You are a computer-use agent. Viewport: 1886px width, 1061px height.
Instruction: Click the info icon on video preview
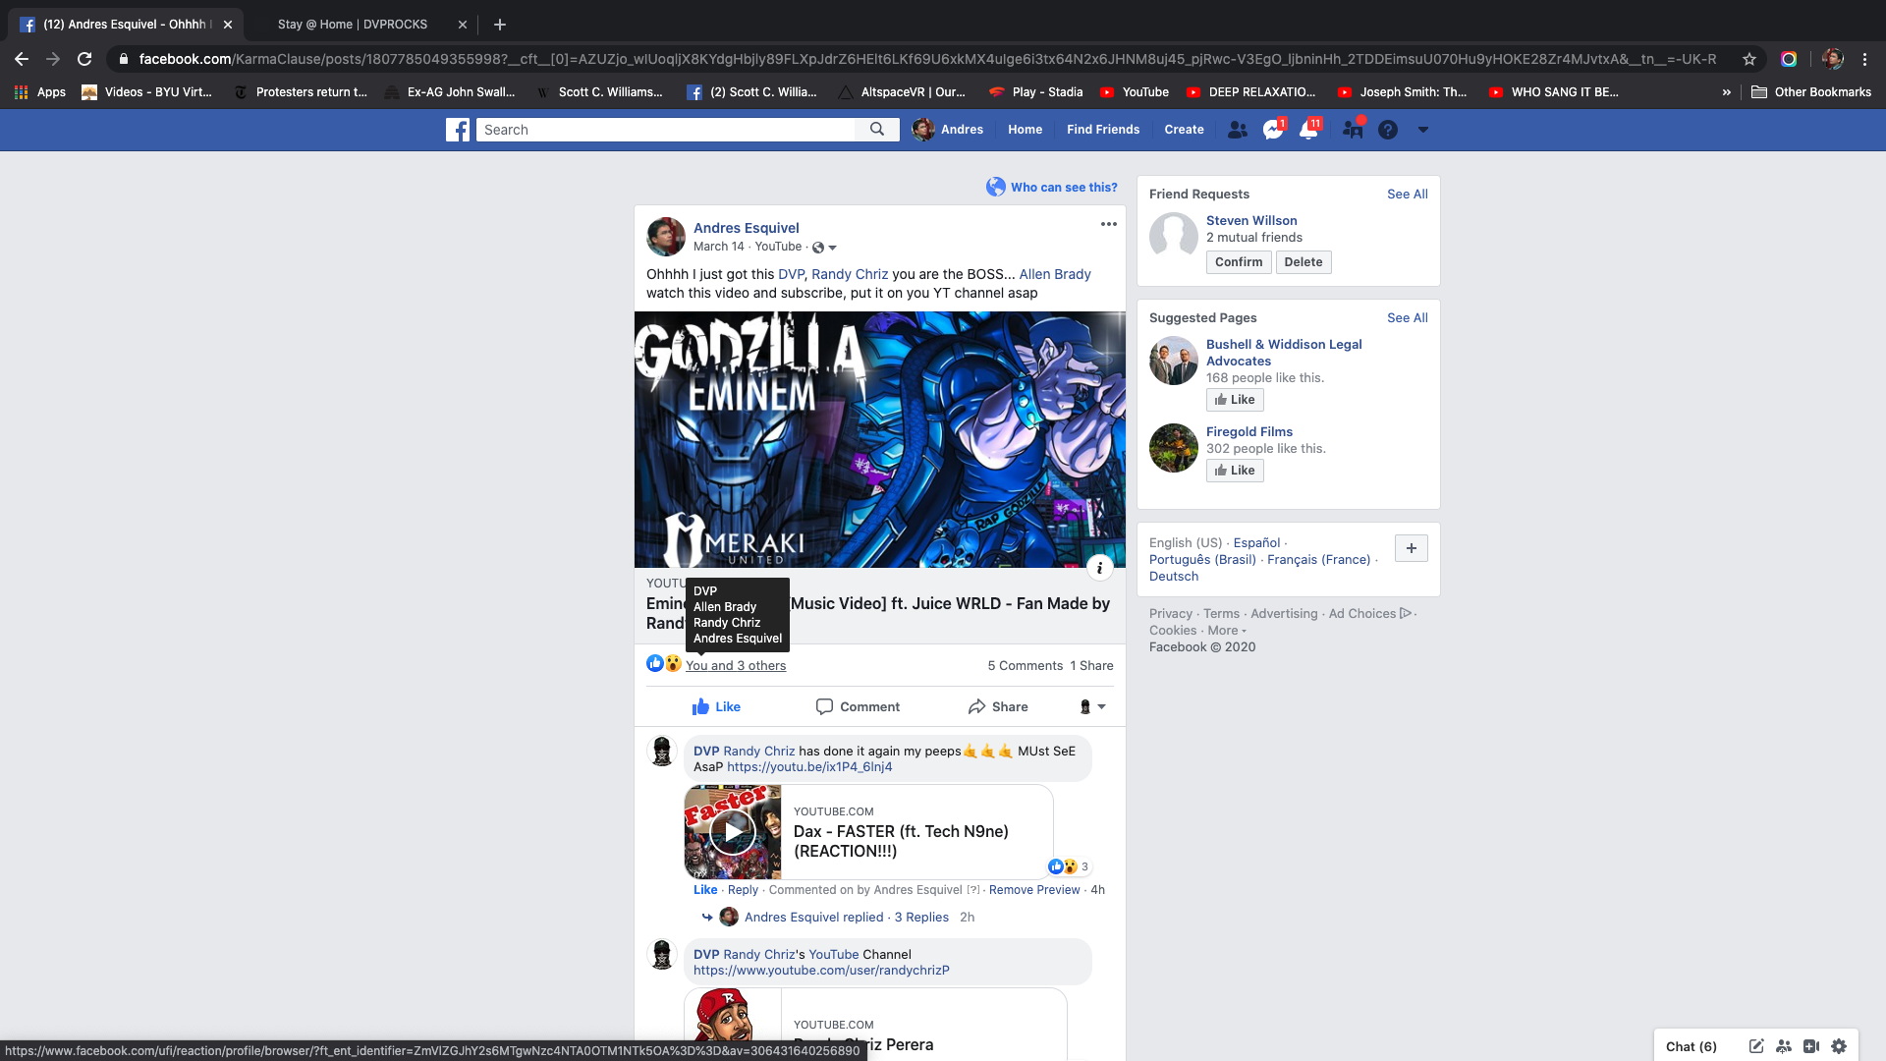pos(1100,567)
